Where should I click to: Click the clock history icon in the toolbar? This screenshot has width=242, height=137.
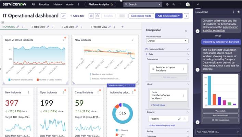tap(98, 16)
